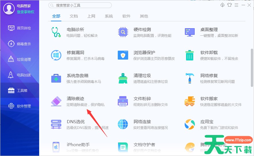Click the 软件搬家 title text
The width and height of the screenshot is (254, 156).
click(x=209, y=98)
